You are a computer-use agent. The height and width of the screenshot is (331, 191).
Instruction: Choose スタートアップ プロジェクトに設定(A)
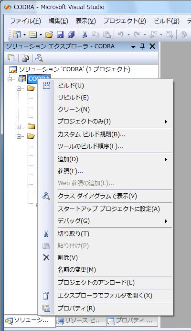106,209
